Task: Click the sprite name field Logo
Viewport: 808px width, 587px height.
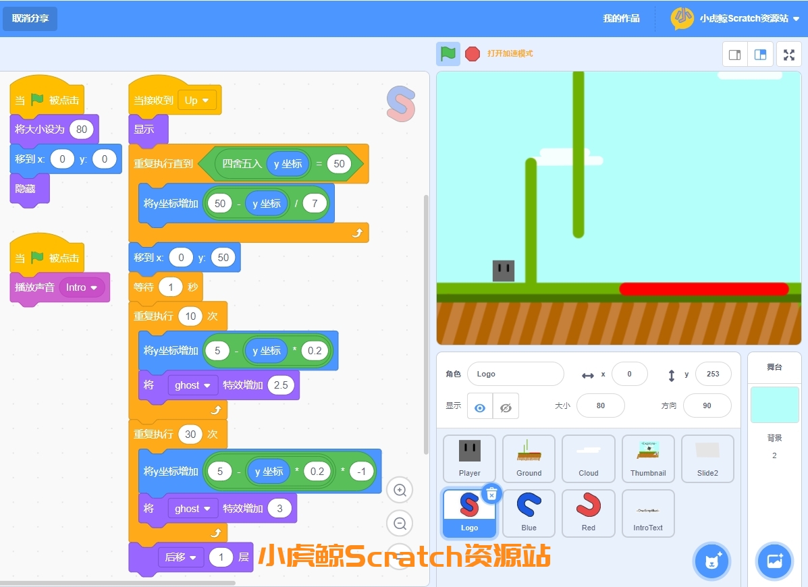Action: (515, 374)
